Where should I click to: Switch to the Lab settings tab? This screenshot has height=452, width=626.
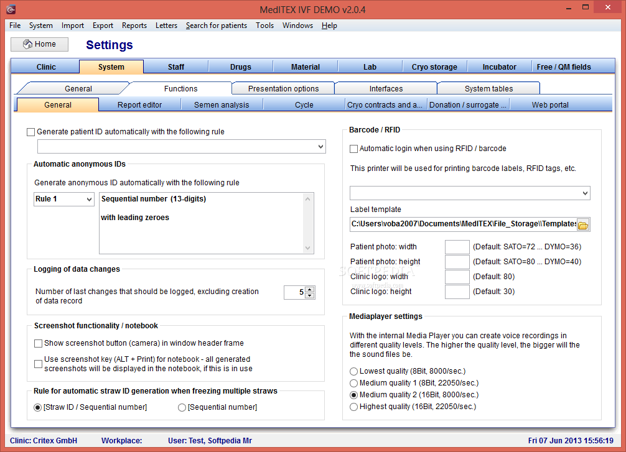370,67
